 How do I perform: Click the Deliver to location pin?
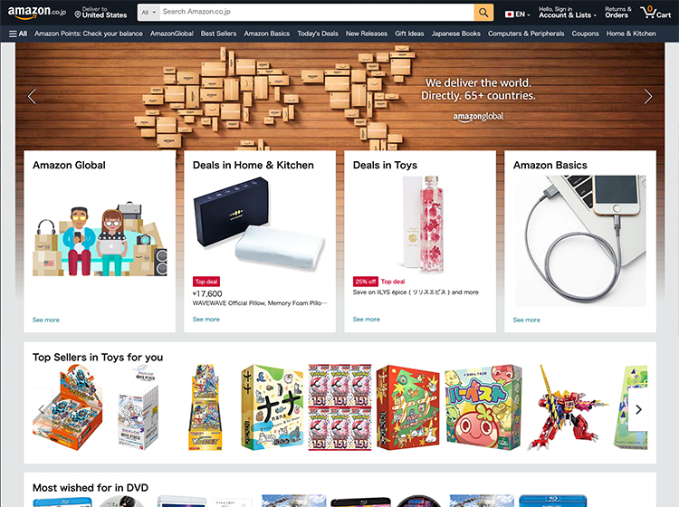coord(78,14)
